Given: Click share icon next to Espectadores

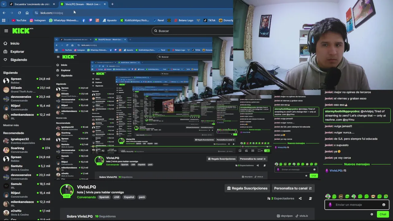Looking at the screenshot, I should point(300,198).
